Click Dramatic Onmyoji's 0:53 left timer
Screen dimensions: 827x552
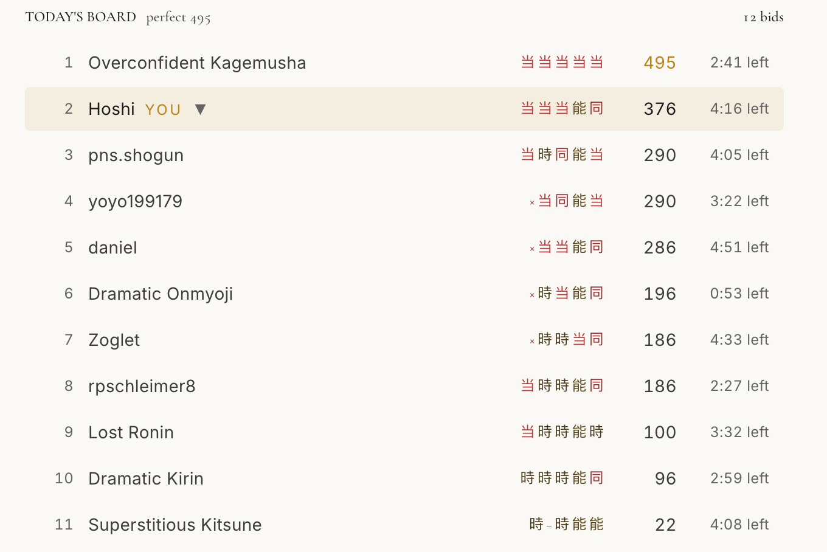pyautogui.click(x=739, y=294)
